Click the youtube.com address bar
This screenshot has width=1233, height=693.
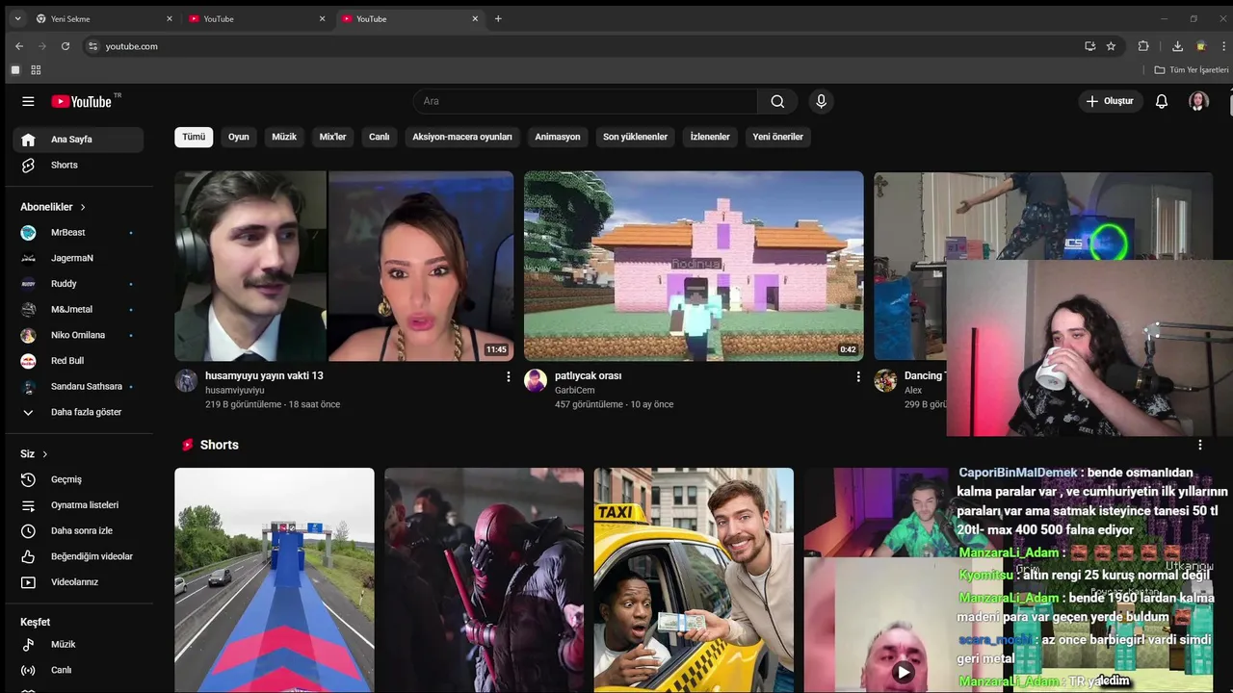pos(588,46)
